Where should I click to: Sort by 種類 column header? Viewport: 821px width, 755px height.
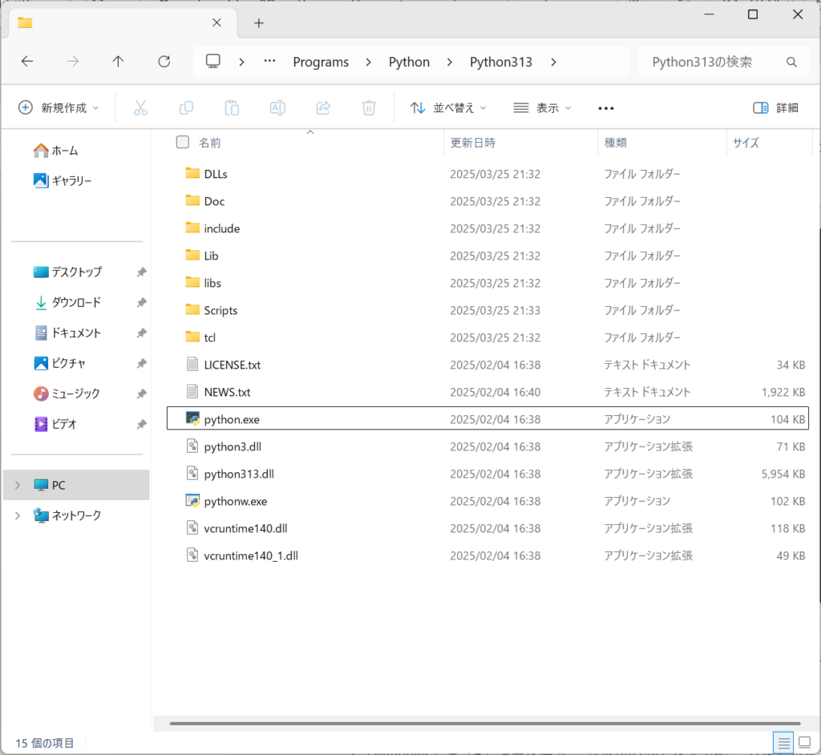(616, 143)
